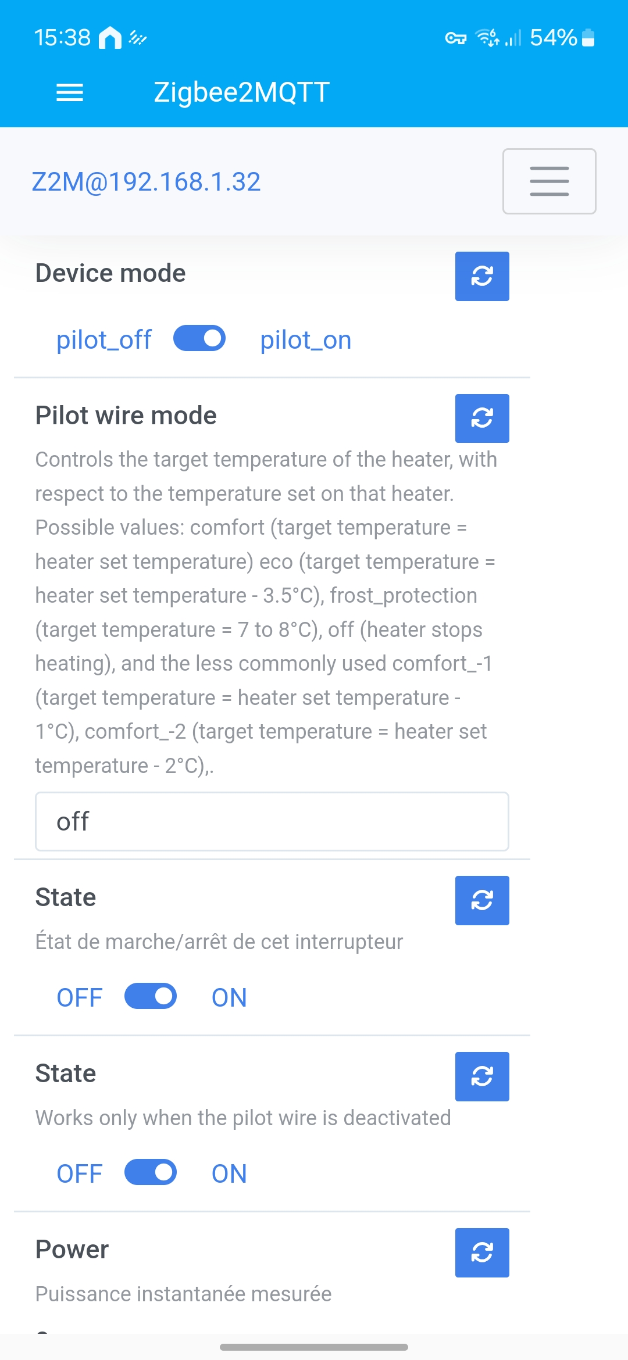The width and height of the screenshot is (628, 1360).
Task: Select pilot_off for Device mode
Action: coord(104,340)
